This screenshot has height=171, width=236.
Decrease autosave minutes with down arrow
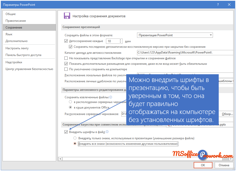click(120, 42)
